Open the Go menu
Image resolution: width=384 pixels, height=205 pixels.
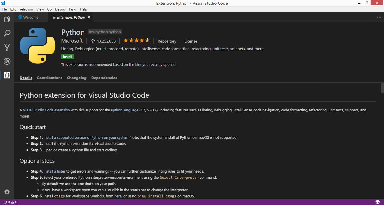(x=49, y=9)
